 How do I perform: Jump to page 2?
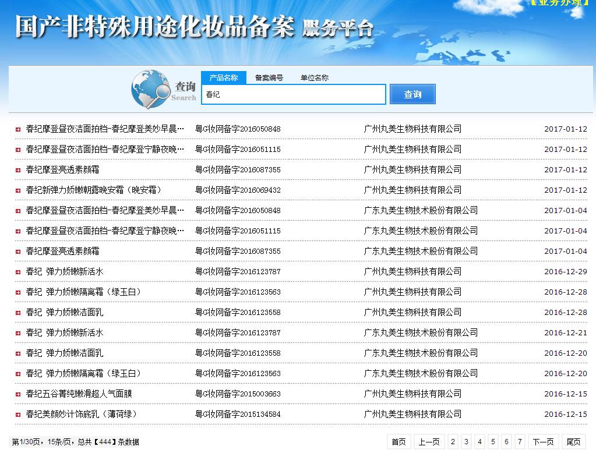click(453, 442)
